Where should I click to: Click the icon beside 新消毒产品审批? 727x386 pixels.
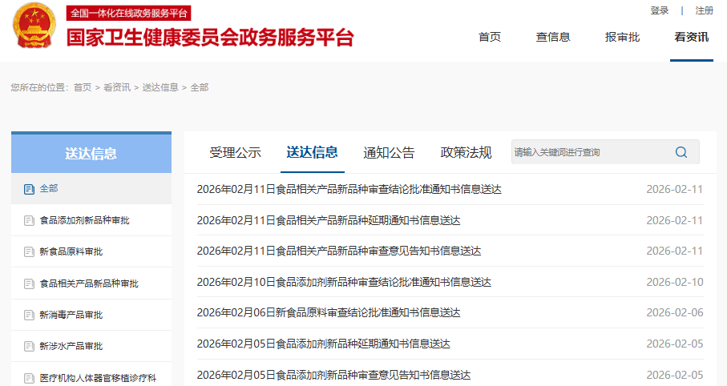pyautogui.click(x=29, y=315)
